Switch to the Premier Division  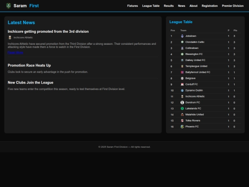point(233,6)
